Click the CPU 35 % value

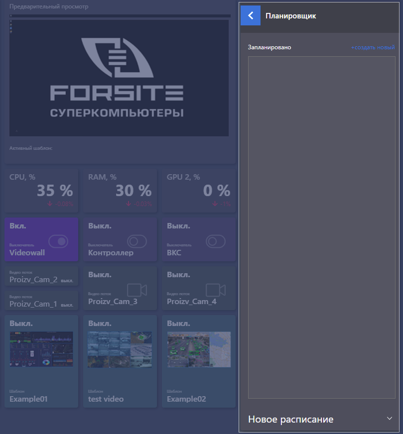click(x=55, y=191)
